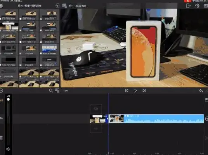Click the undo arrow above the timeline
208x155 pixels.
[x=201, y=91]
